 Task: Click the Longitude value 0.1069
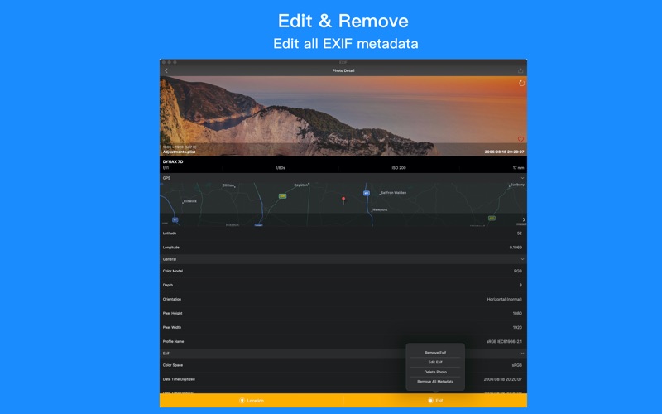516,248
